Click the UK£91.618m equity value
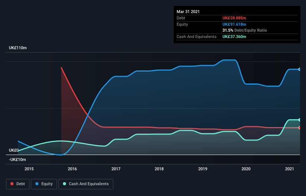The height and width of the screenshot is (196, 306). pos(234,24)
